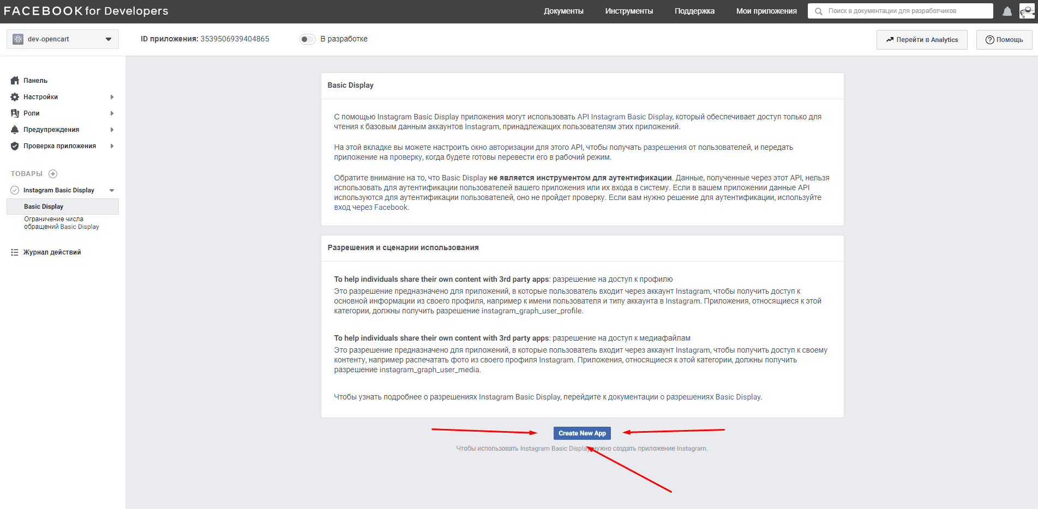
Task: Open the Панель sidebar item
Action: click(35, 81)
